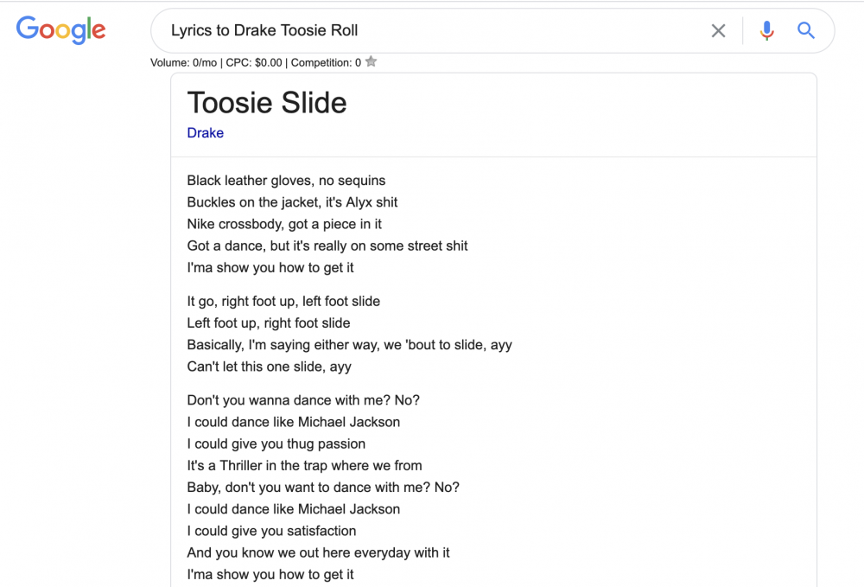Clear the search query using the X icon
The width and height of the screenshot is (864, 587).
[718, 30]
